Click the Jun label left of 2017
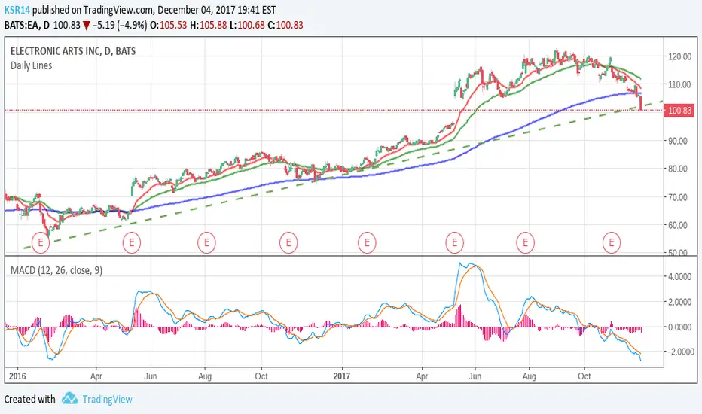 (151, 376)
